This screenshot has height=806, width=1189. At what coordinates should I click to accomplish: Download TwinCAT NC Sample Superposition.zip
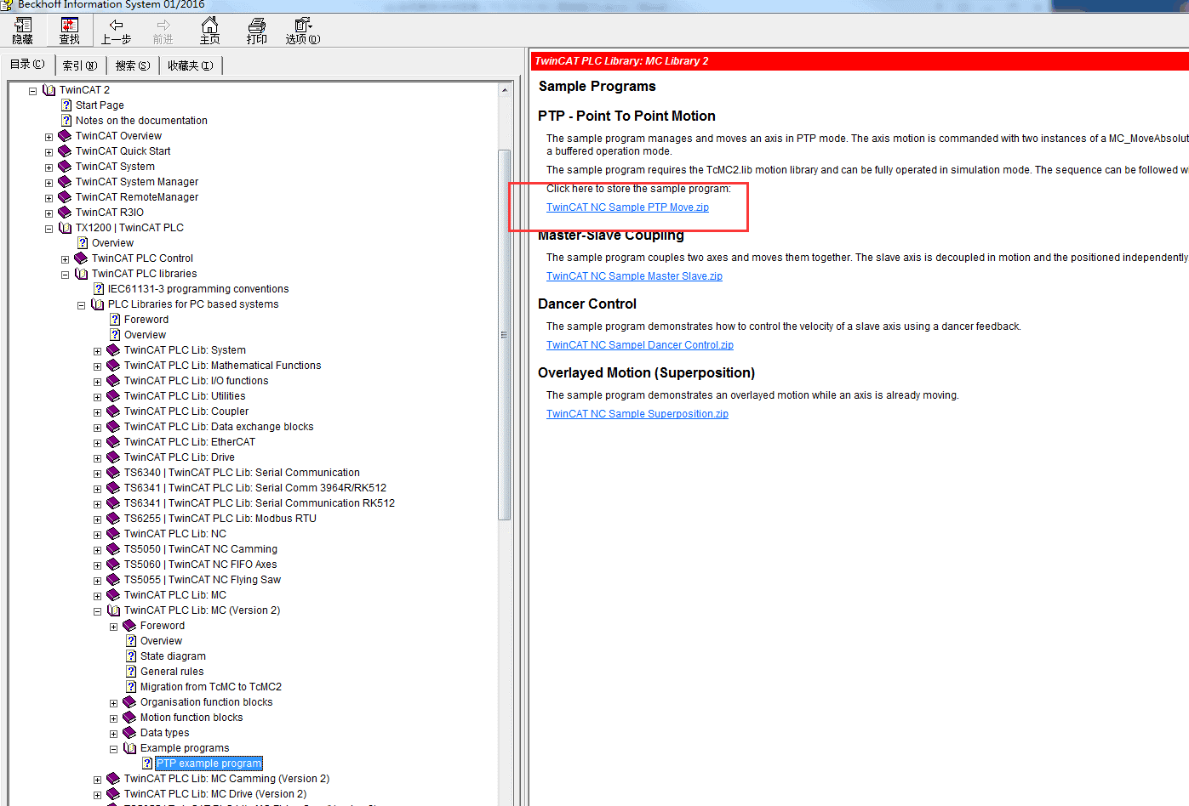637,414
